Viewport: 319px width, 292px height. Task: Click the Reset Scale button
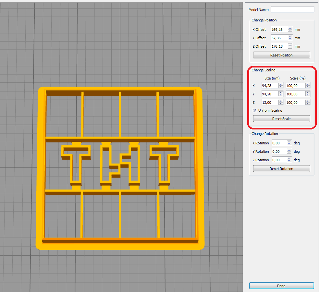(281, 119)
